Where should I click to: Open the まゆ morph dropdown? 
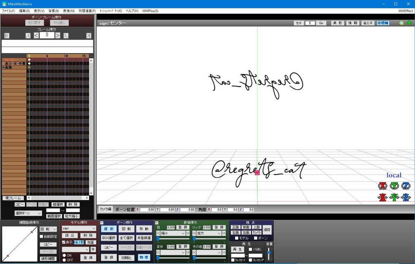click(x=173, y=253)
